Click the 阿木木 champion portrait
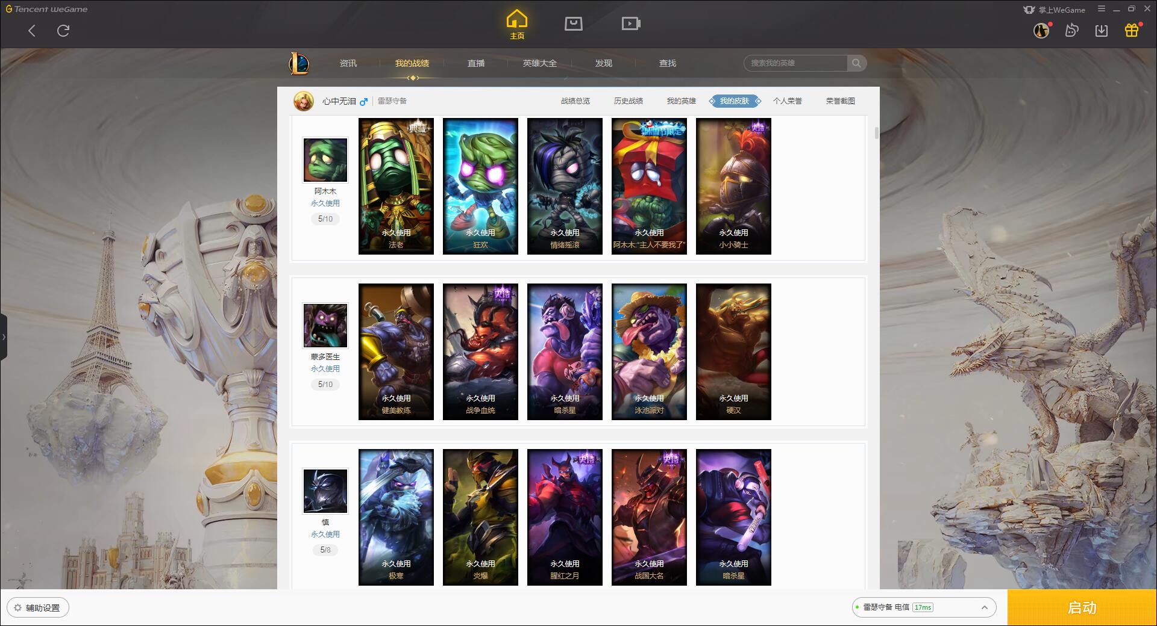Screen dimensions: 1157x626 click(325, 160)
